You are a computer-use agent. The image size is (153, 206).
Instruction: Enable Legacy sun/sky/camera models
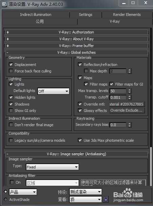pos(11,140)
